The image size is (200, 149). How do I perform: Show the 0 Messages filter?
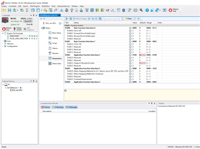tap(71, 107)
